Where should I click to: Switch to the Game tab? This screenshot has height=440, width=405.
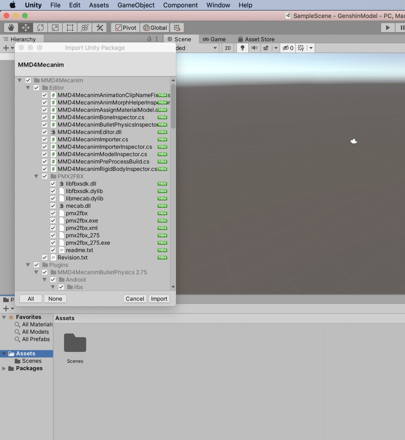tap(215, 40)
